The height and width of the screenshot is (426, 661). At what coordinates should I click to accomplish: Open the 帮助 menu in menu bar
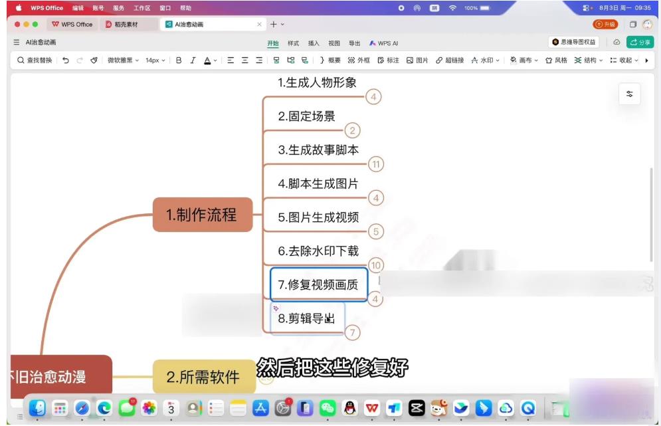[x=185, y=8]
